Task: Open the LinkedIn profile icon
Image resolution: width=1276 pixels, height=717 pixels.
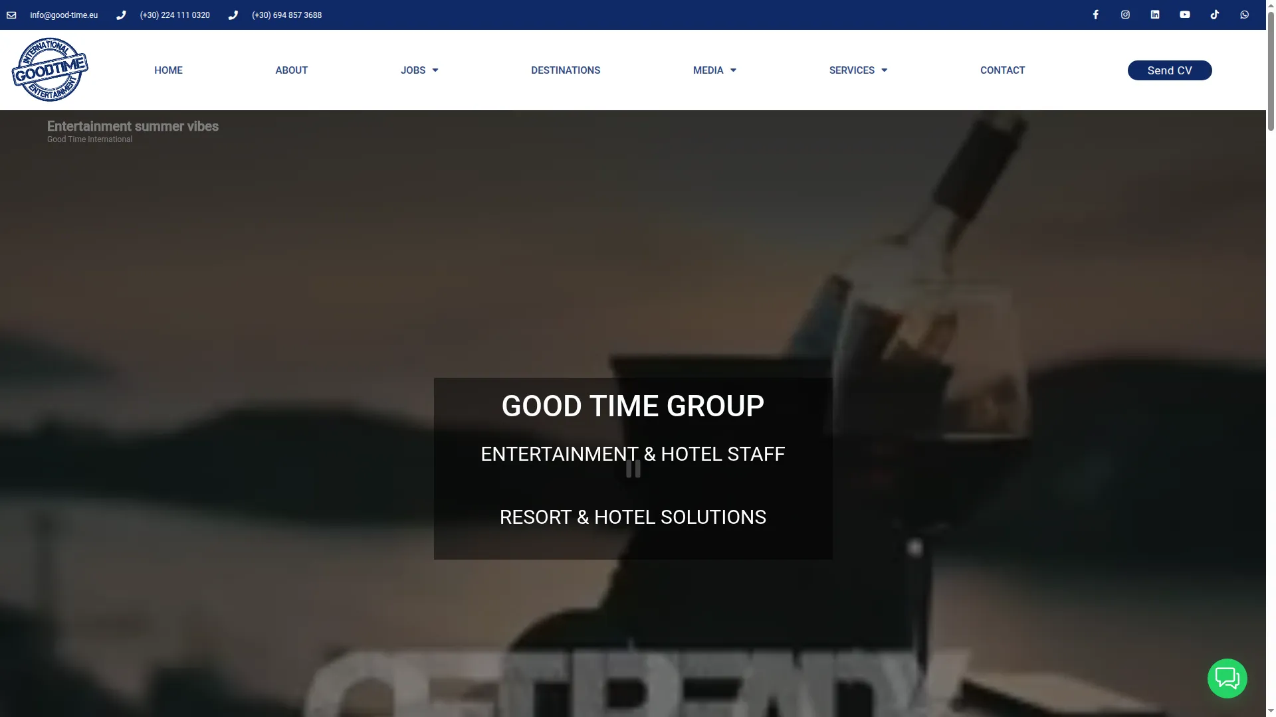Action: [1155, 15]
